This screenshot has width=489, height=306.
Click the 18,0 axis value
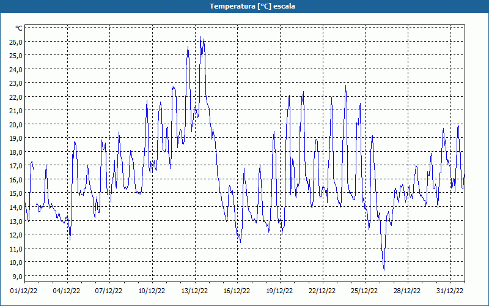[16, 152]
